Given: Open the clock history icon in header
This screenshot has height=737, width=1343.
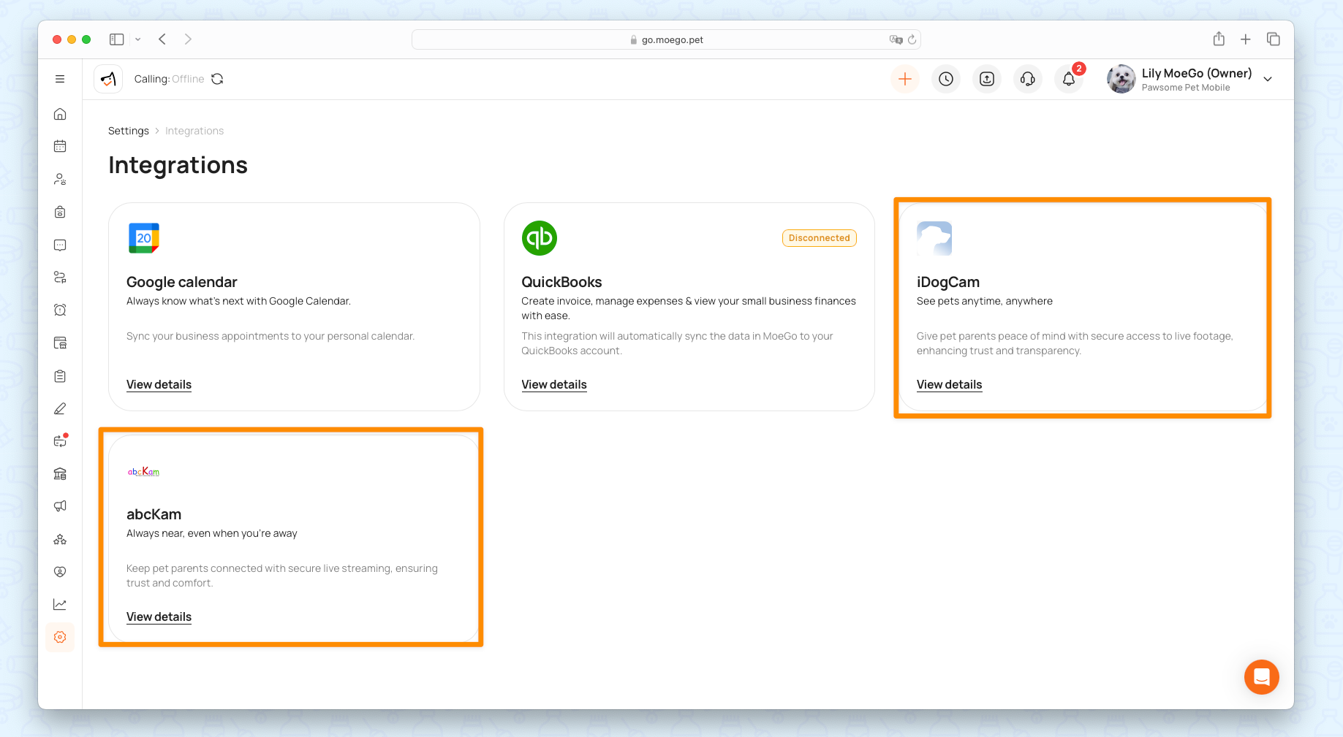Looking at the screenshot, I should tap(946, 79).
